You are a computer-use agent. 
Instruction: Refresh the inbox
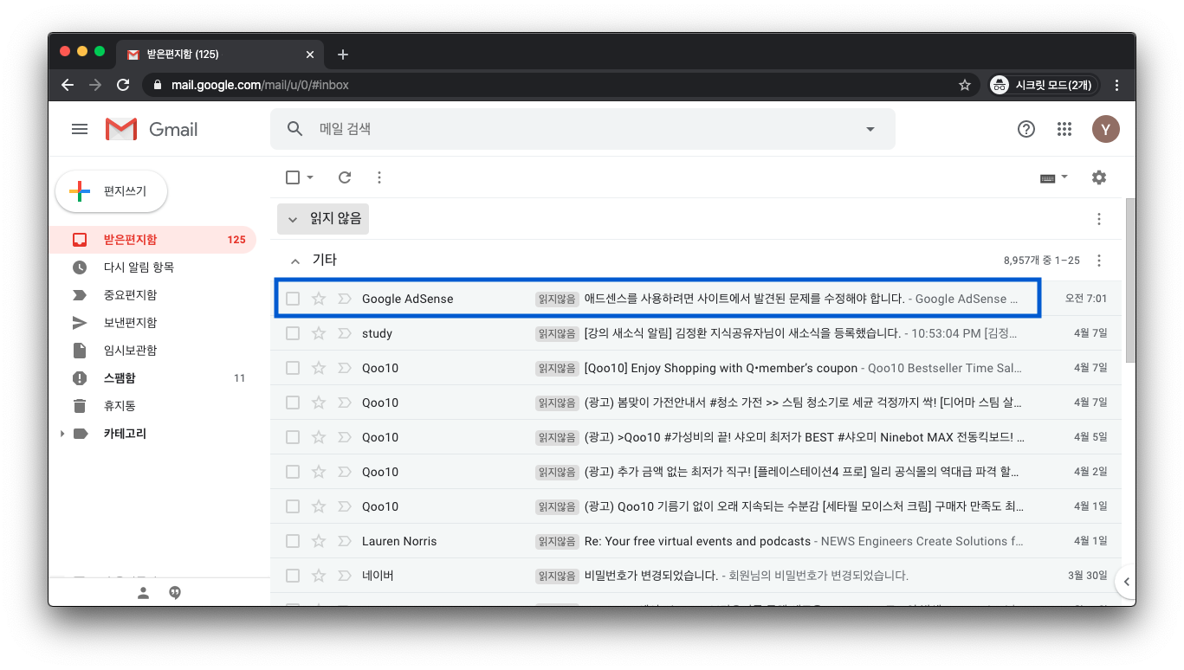pos(345,177)
